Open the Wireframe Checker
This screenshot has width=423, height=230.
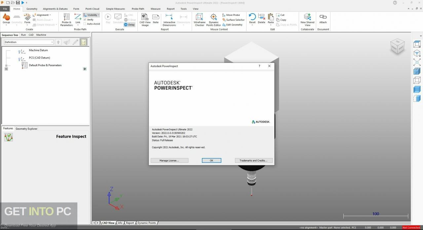coord(199,20)
